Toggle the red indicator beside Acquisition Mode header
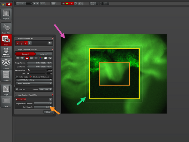 click(52, 38)
